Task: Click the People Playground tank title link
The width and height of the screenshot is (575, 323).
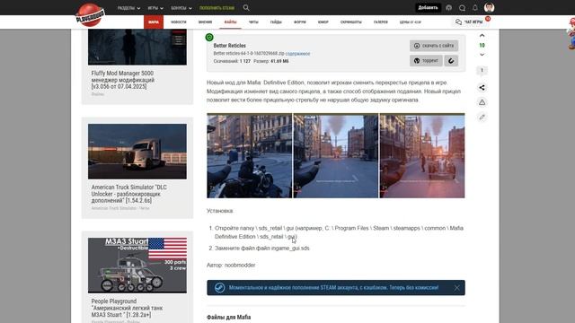Action: click(x=128, y=308)
